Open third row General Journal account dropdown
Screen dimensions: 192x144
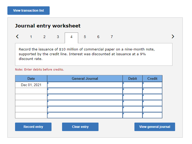coord(85,97)
